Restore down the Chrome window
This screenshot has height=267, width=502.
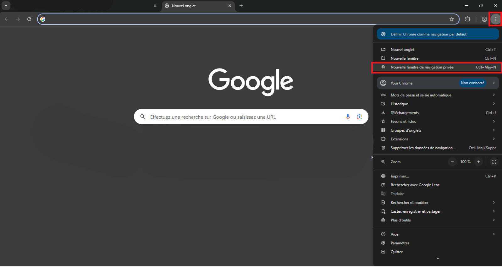tap(481, 6)
